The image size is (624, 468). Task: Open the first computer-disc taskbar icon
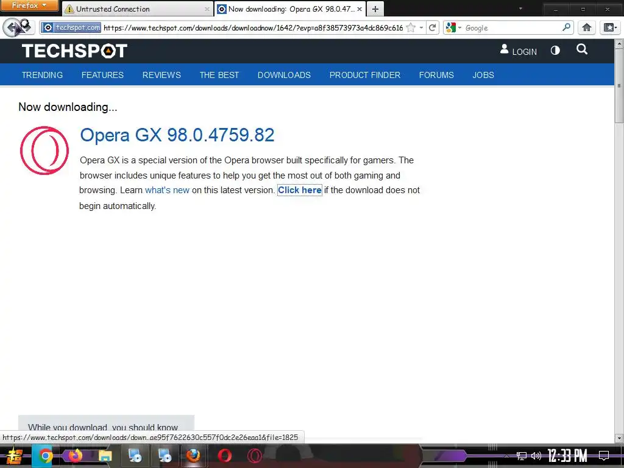tap(135, 456)
